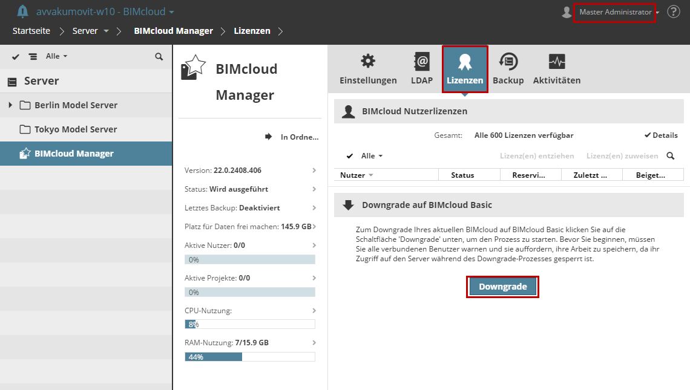This screenshot has height=390, width=690.
Task: Click the Downgrade auf BIMcloud Basic header
Action: [508, 205]
